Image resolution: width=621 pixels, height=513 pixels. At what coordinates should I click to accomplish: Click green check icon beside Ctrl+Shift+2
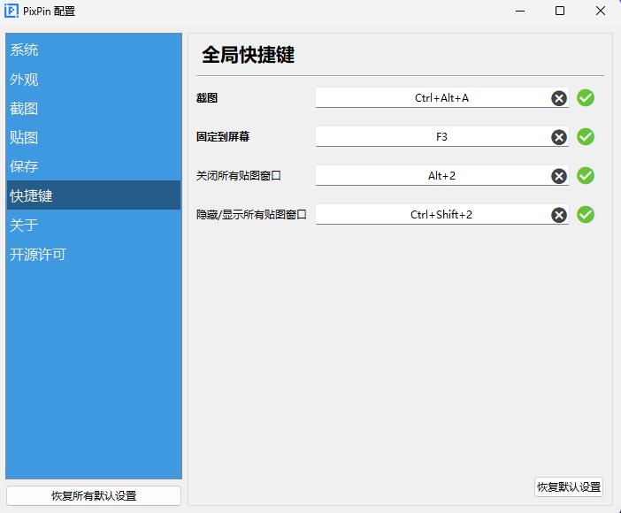pyautogui.click(x=586, y=214)
